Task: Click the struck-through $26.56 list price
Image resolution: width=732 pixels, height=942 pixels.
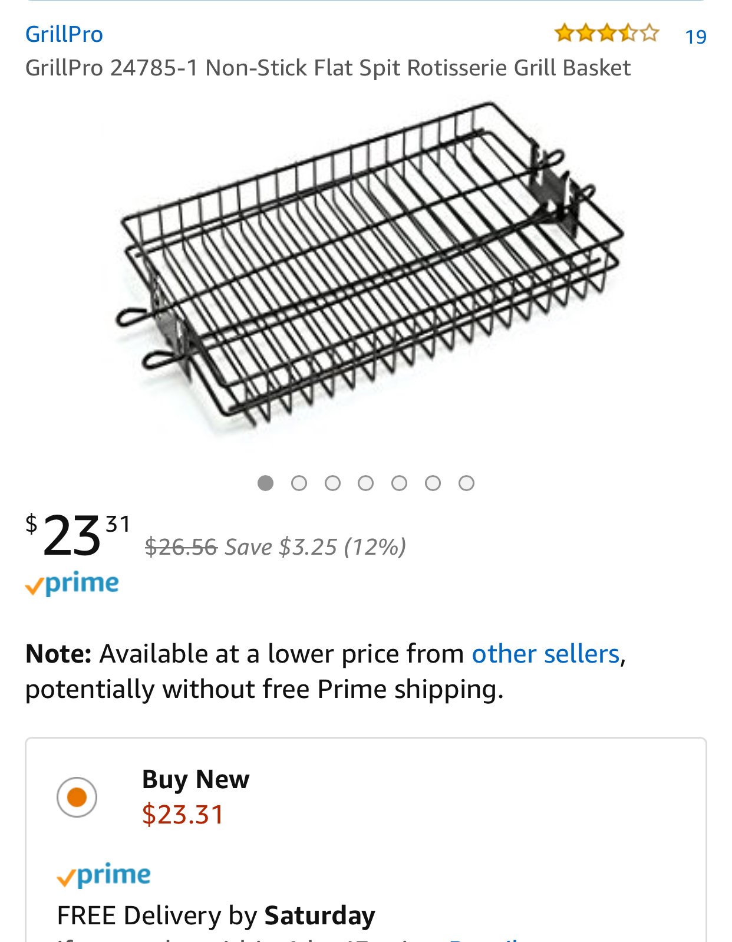Action: (181, 547)
